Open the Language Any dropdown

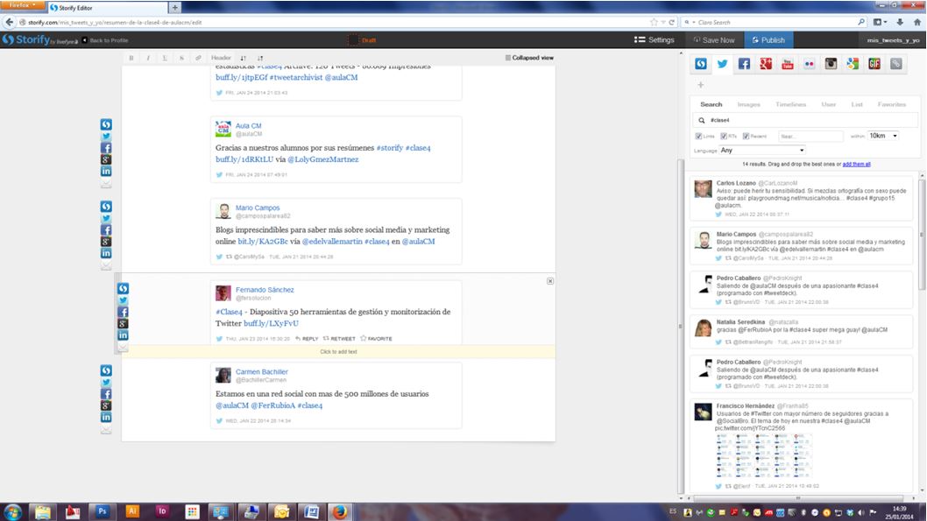[x=761, y=151]
